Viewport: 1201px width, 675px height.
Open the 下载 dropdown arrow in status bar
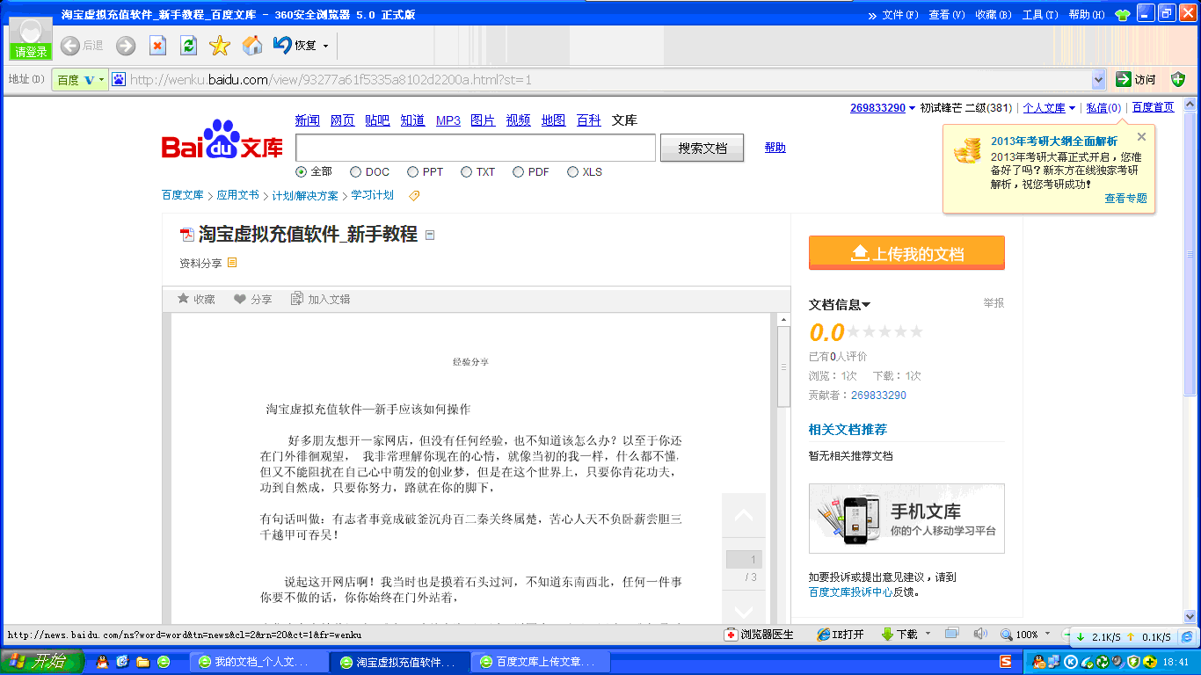pyautogui.click(x=928, y=634)
